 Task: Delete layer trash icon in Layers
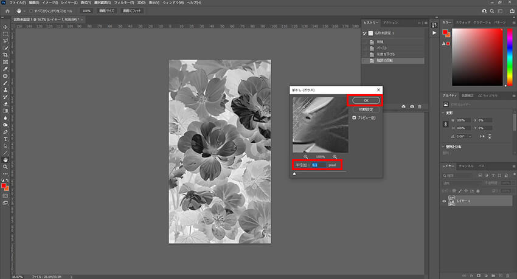click(508, 275)
